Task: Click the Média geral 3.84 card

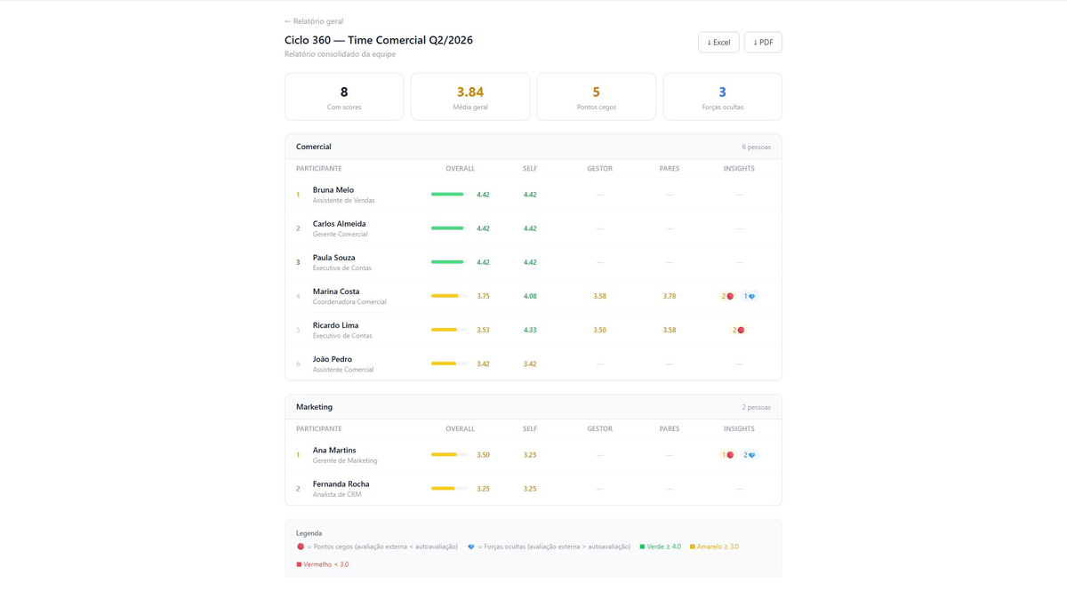Action: pos(470,96)
